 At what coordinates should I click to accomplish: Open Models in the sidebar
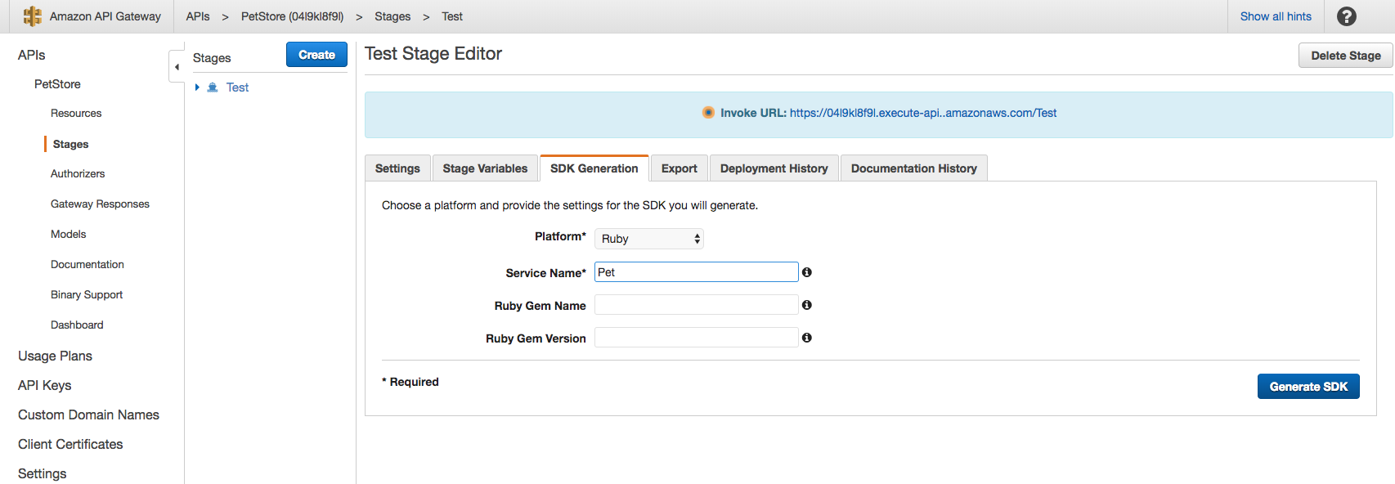coord(68,235)
